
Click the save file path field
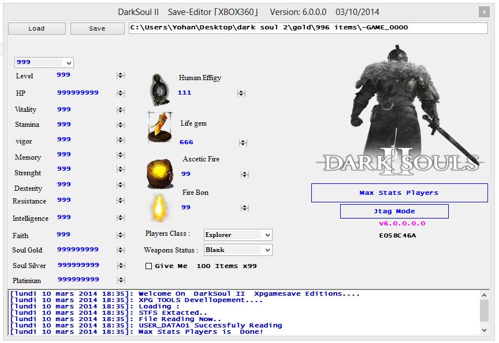click(x=307, y=28)
